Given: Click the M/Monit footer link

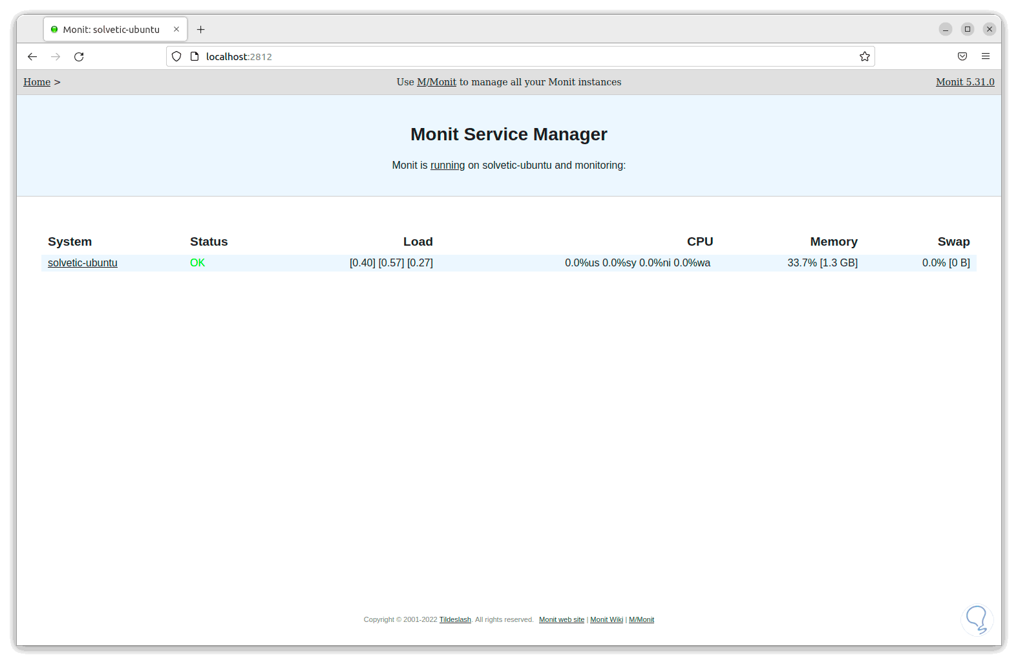Looking at the screenshot, I should tap(641, 619).
